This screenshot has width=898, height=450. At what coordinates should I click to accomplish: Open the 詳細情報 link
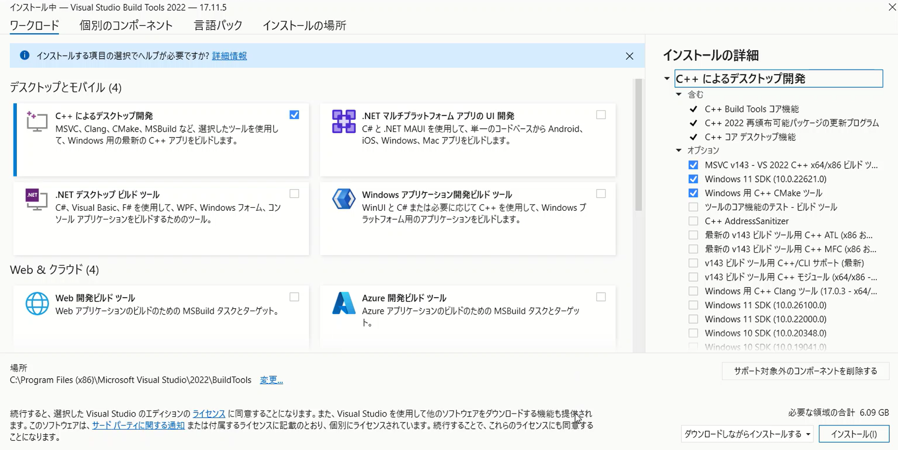coord(229,56)
